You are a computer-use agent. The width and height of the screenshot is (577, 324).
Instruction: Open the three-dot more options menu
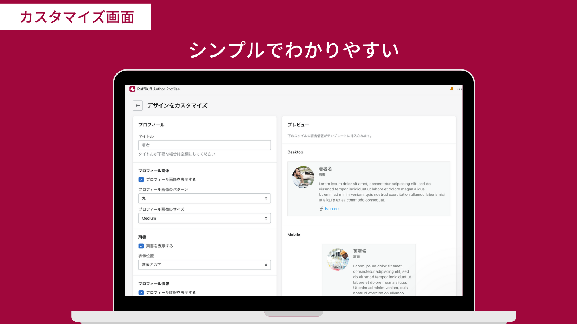pyautogui.click(x=459, y=89)
